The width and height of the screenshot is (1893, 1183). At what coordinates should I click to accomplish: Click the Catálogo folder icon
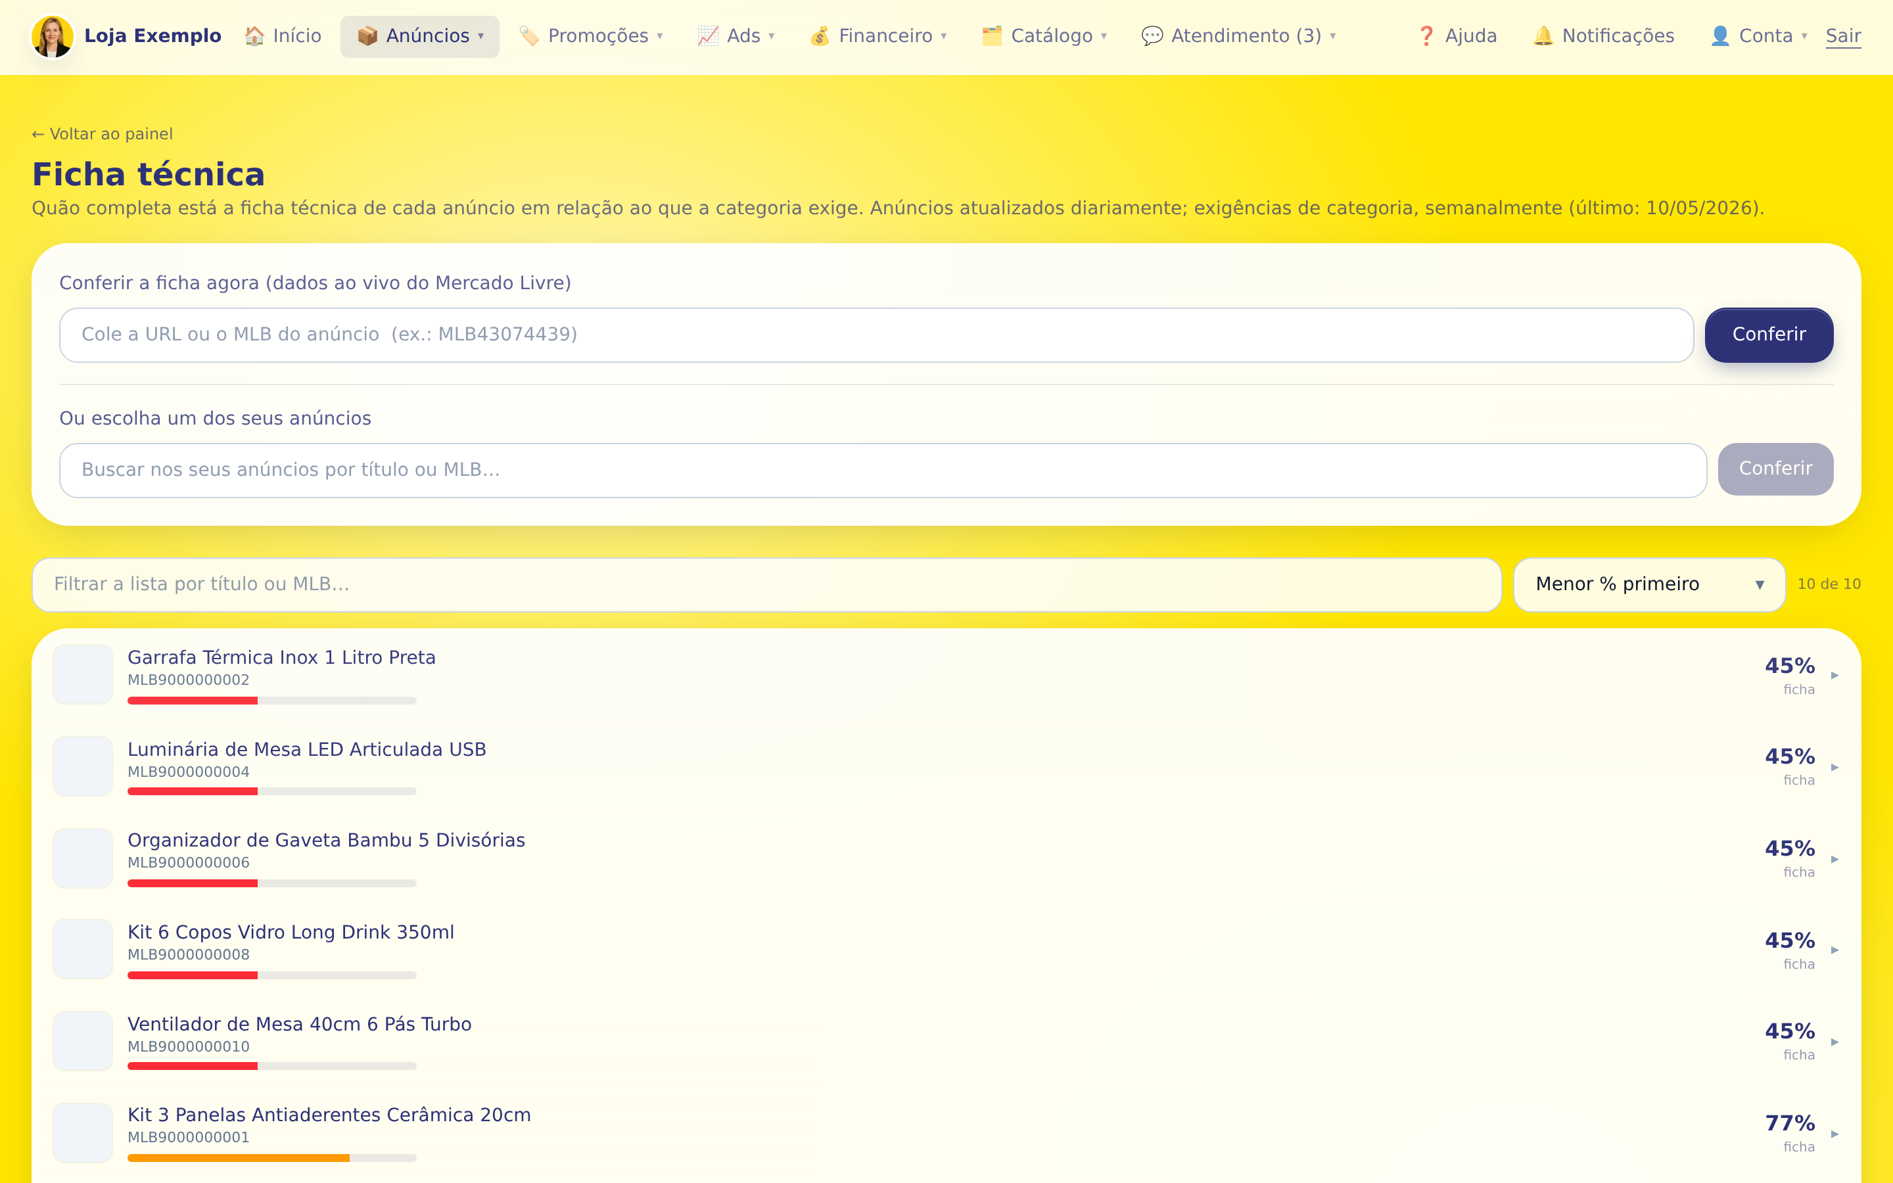992,36
